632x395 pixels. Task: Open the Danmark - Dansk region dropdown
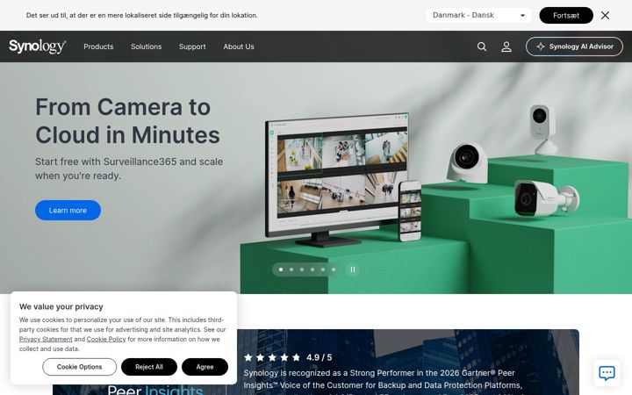click(x=478, y=15)
